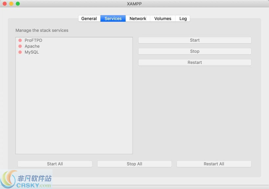The height and width of the screenshot is (189, 269).
Task: Switch to the General tab
Action: [x=89, y=18]
